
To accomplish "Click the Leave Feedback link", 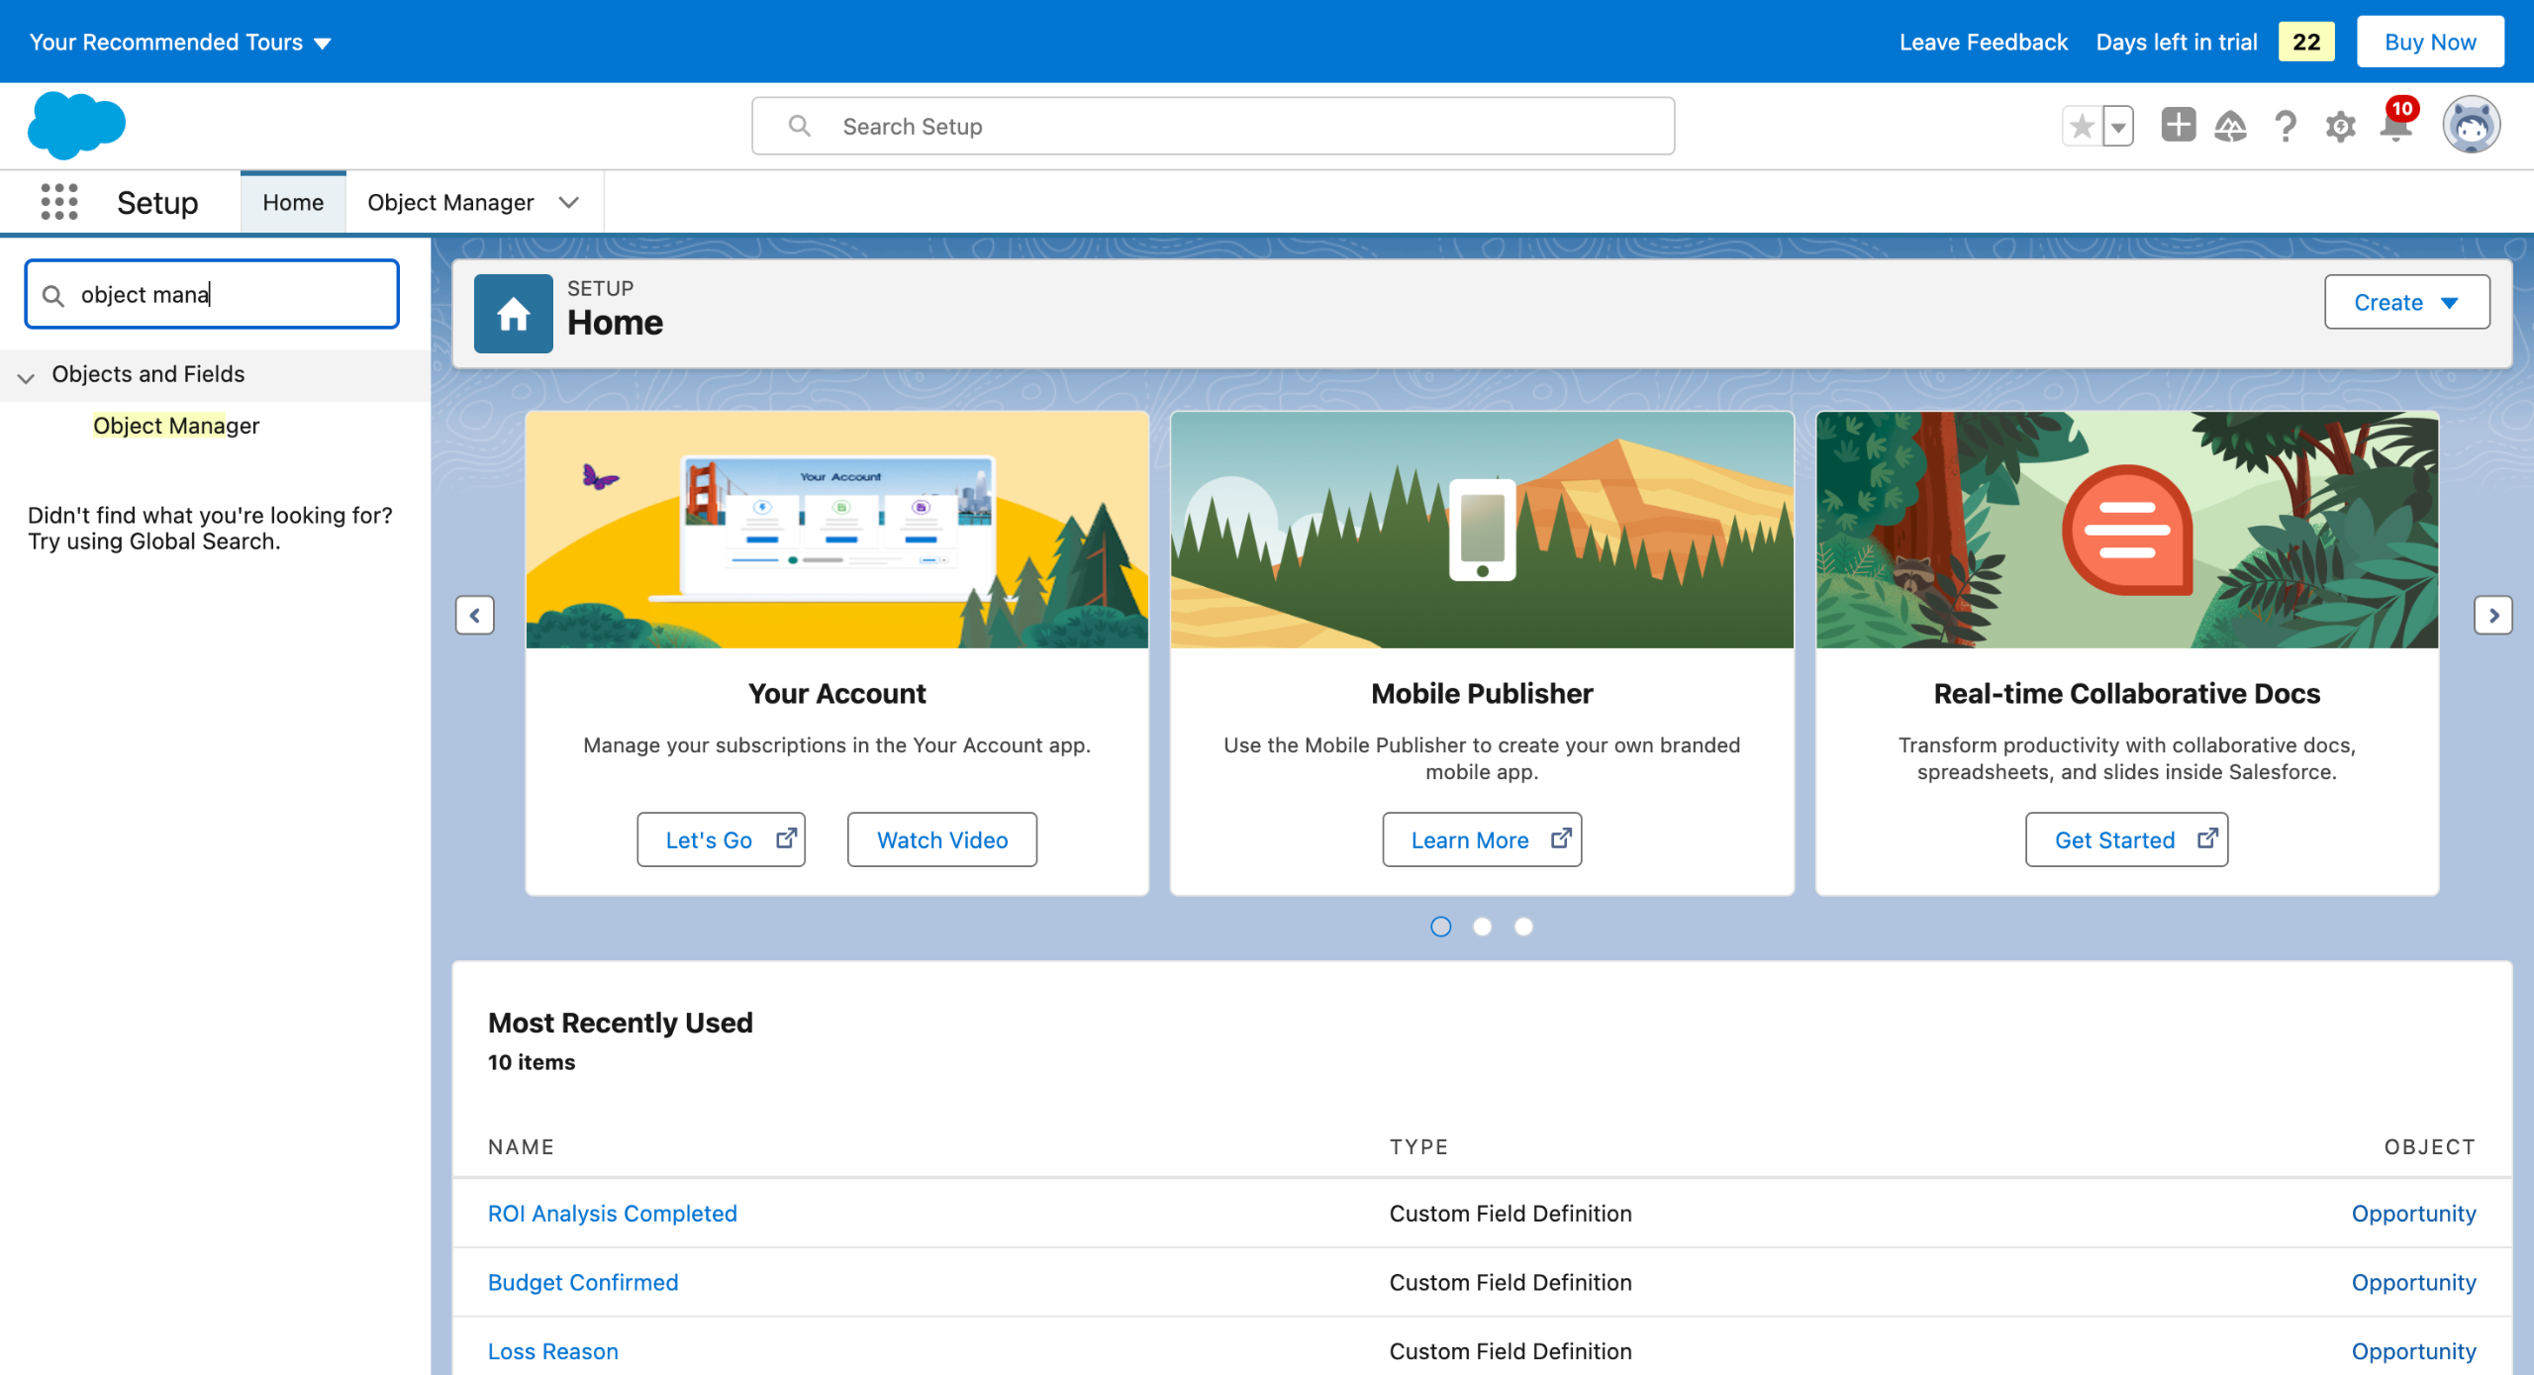I will tap(1984, 42).
